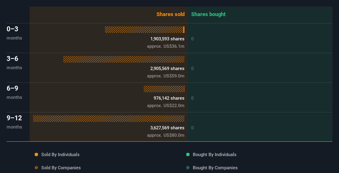Click the 6–9 months hatched sold bar
339x173 pixels.
pos(164,89)
